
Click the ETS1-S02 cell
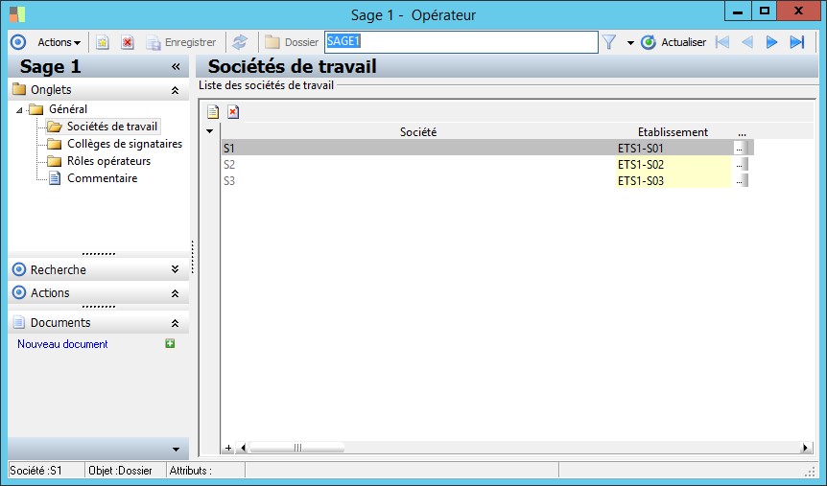point(673,165)
